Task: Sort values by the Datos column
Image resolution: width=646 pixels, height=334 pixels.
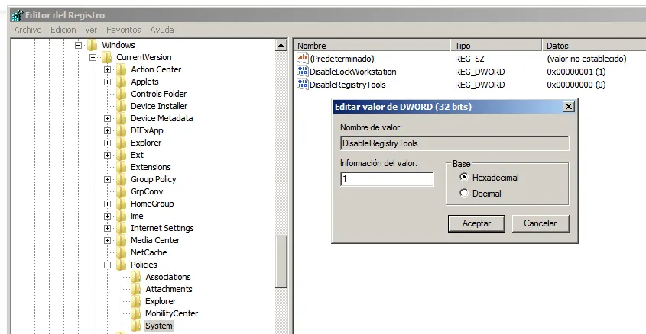Action: point(594,46)
